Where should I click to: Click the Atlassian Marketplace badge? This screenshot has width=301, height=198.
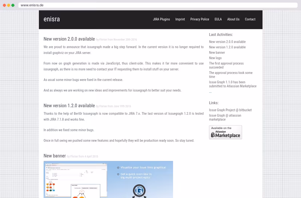pyautogui.click(x=225, y=132)
